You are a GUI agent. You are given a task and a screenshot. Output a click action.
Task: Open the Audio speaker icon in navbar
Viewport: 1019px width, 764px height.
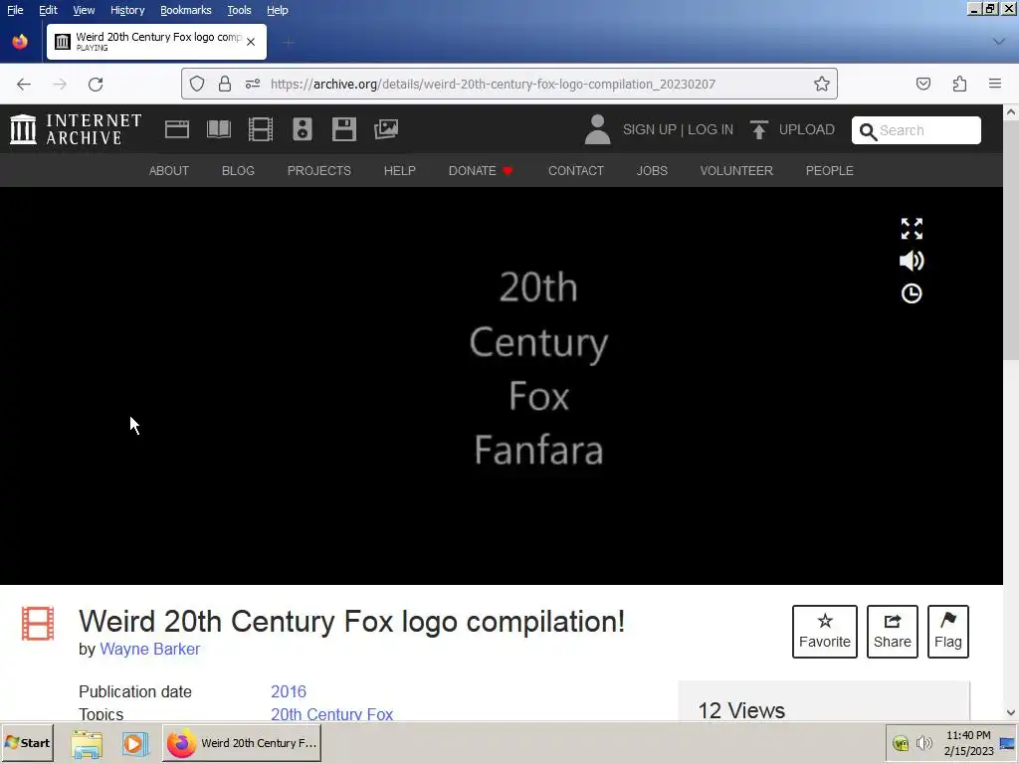303,129
